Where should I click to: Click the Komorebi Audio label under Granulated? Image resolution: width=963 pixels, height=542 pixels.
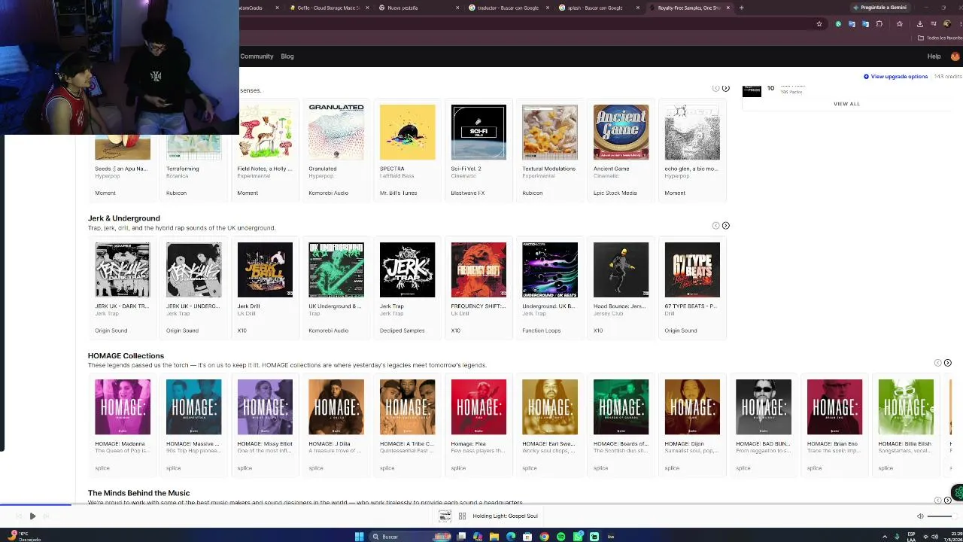[328, 193]
